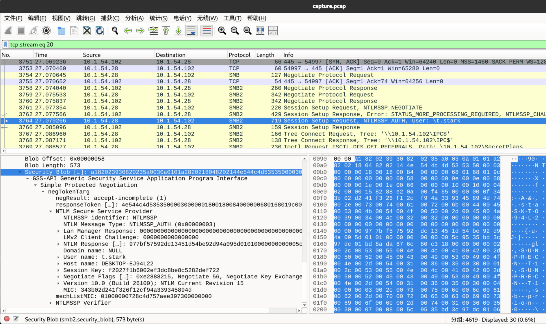The image size is (546, 324).
Task: Go to the first packet
Action: pyautogui.click(x=166, y=31)
